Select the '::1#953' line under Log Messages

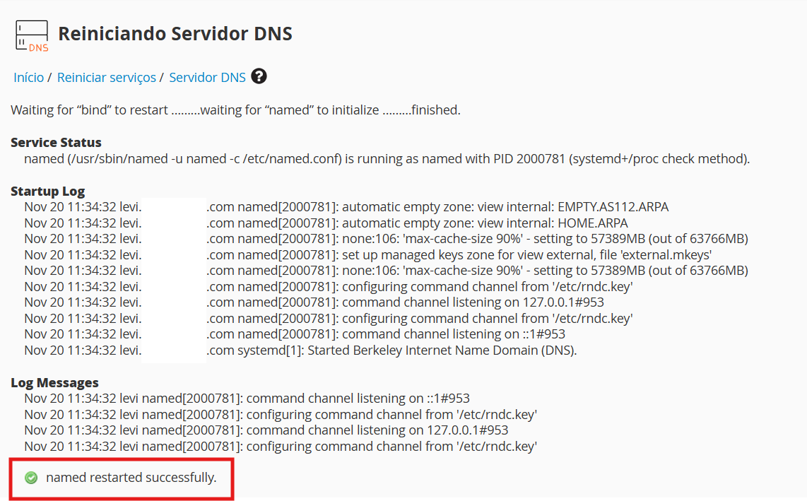[x=247, y=399]
